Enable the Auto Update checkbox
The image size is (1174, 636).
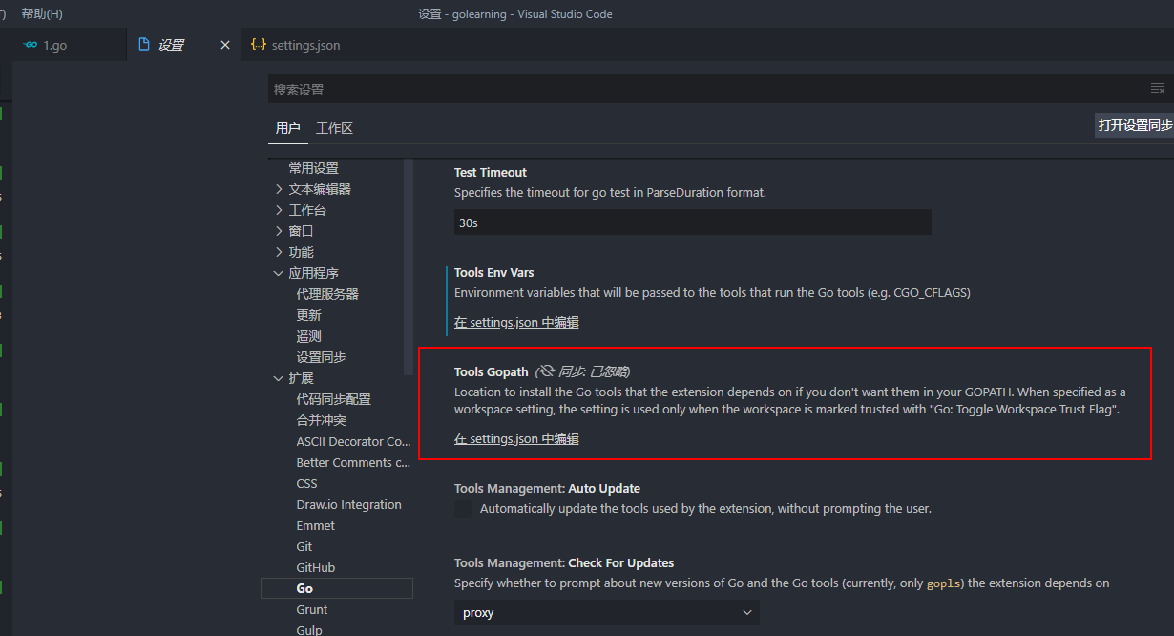point(464,509)
